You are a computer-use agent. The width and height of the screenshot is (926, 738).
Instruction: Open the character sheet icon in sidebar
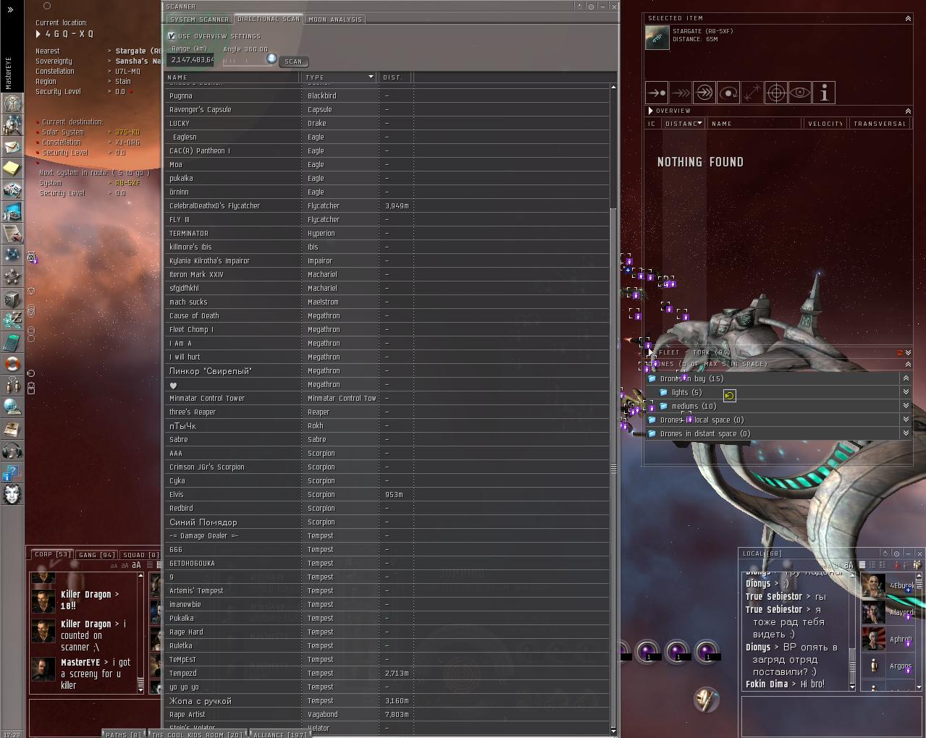(x=12, y=103)
